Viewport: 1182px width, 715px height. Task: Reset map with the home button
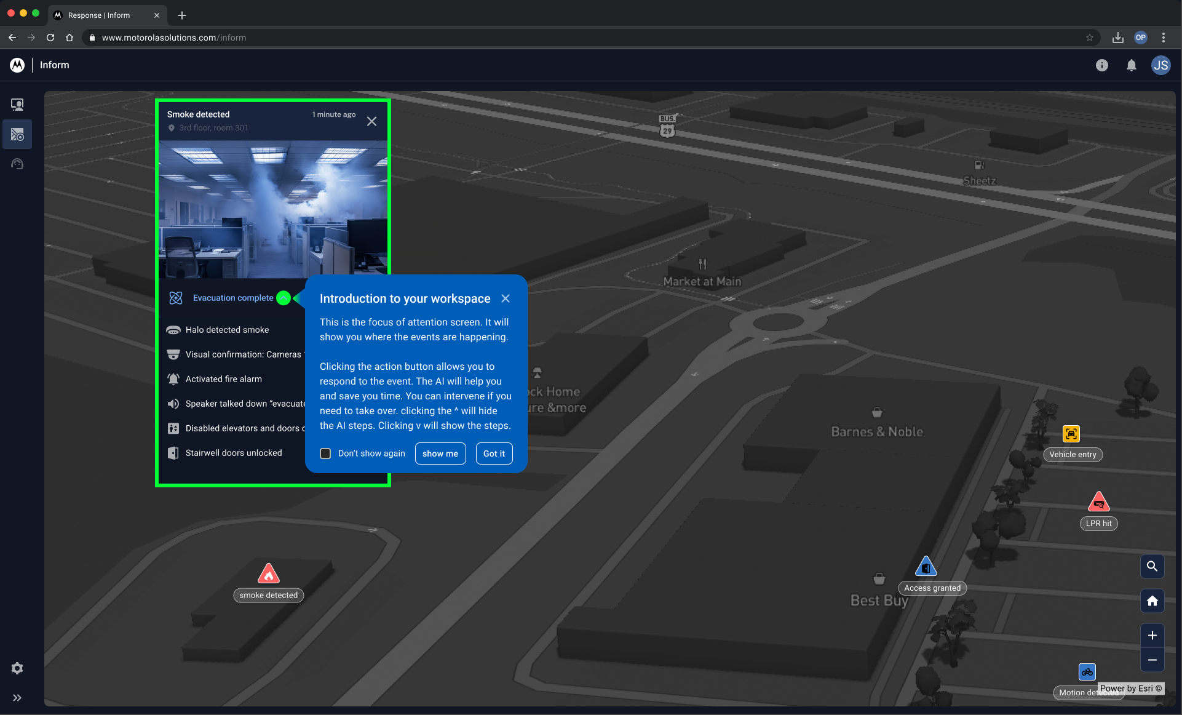[x=1152, y=601]
